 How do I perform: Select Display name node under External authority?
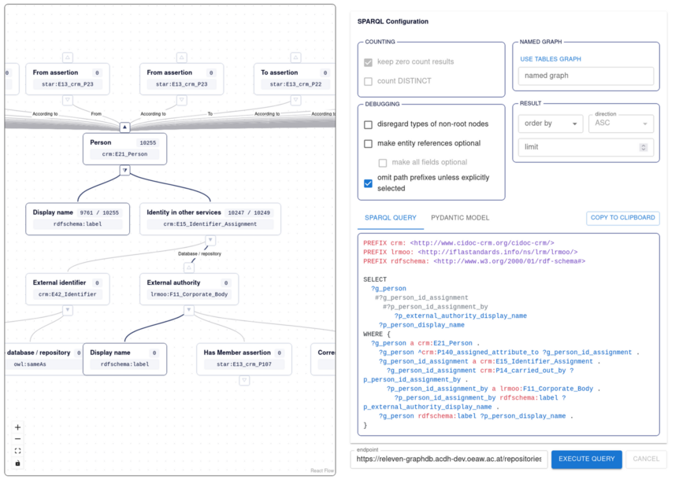tap(124, 359)
